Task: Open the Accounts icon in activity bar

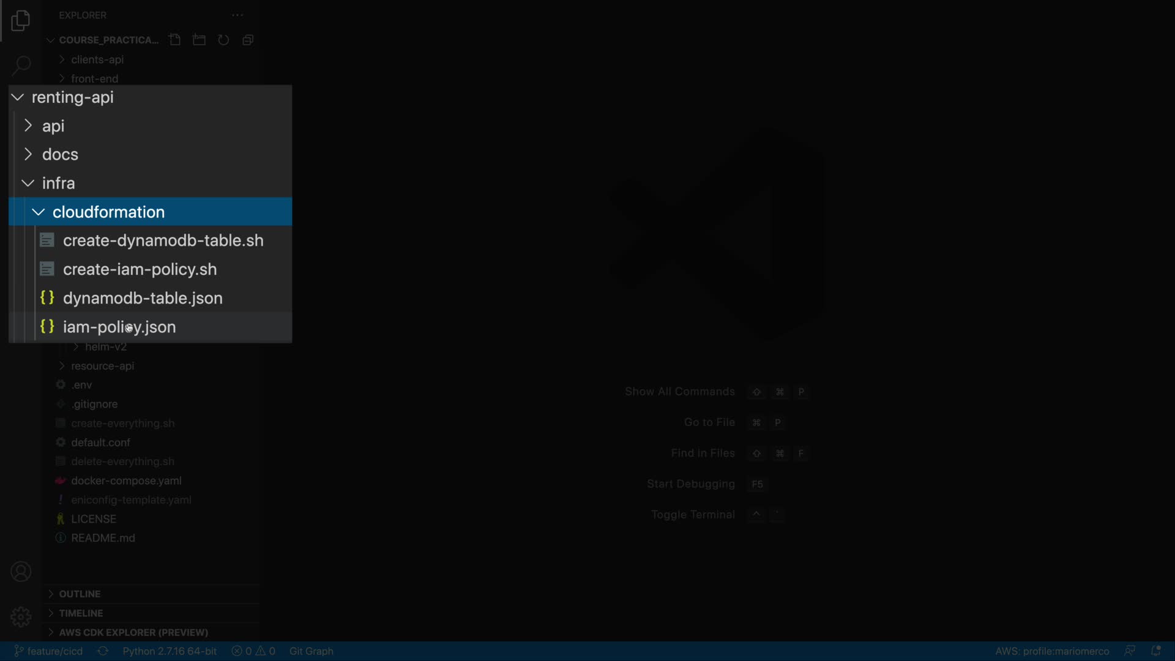Action: [21, 572]
